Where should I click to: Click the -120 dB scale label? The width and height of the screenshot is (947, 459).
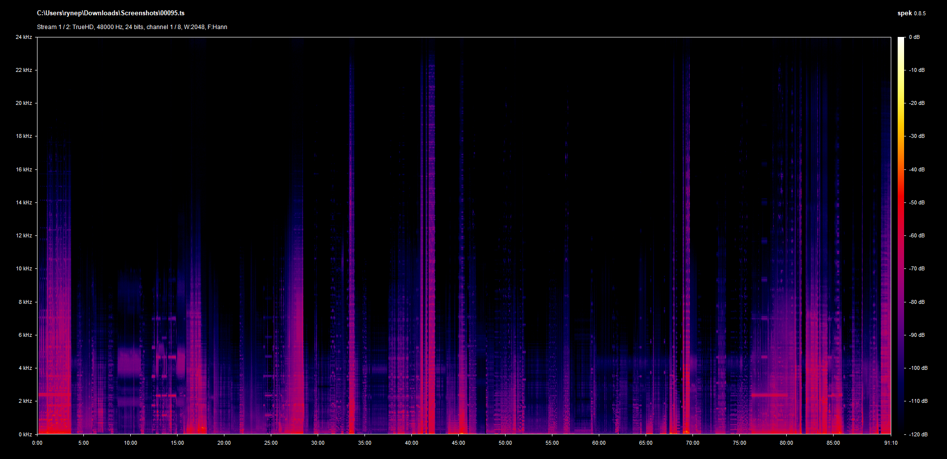(x=918, y=434)
